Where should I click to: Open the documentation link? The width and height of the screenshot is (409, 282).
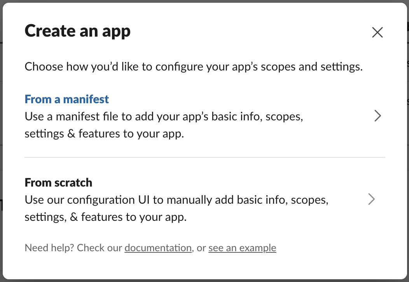158,248
